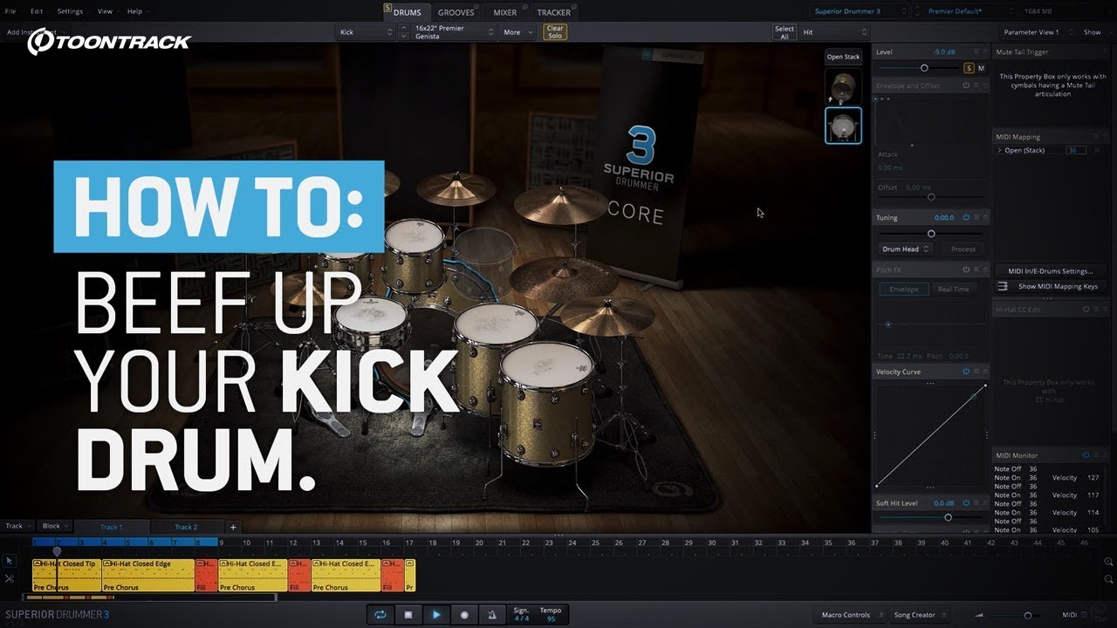Screen dimensions: 1117x628
Task: Open the Help menu
Action: 134,11
